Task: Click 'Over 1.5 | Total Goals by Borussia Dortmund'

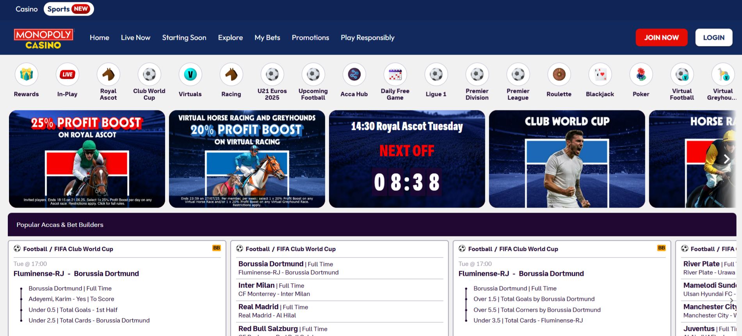Action: [x=534, y=299]
